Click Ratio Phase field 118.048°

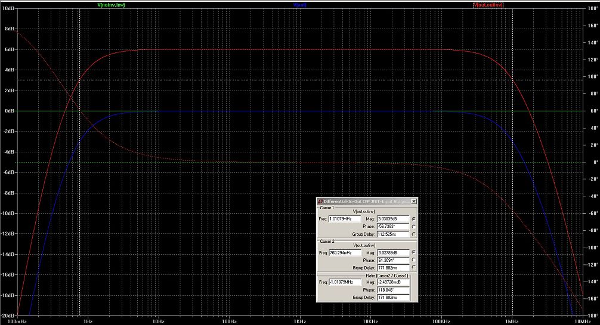tap(394, 290)
